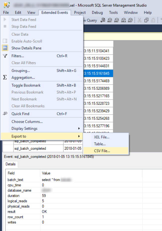Image resolution: width=162 pixels, height=231 pixels.
Task: Select timestamp row 3:15:15.5277196
Action: pyautogui.click(x=98, y=126)
